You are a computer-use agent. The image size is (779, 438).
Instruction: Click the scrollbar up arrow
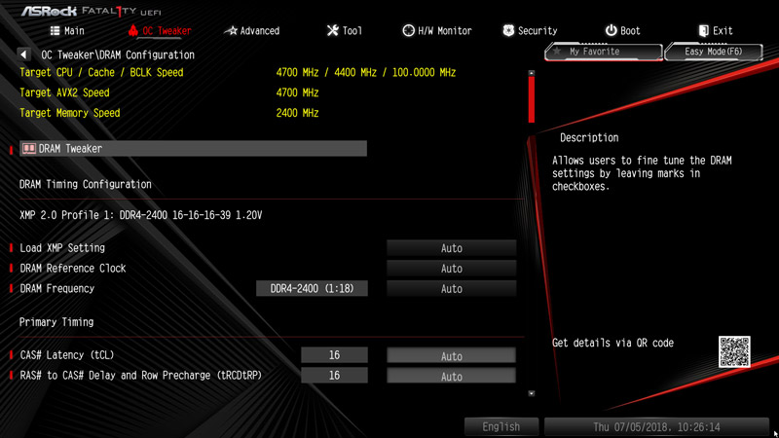click(532, 73)
